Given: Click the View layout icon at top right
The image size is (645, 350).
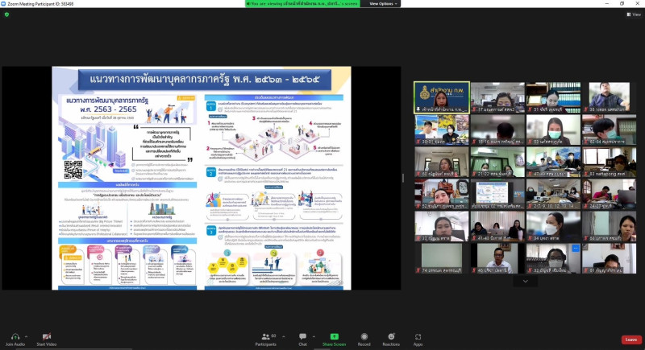Looking at the screenshot, I should coord(629,14).
